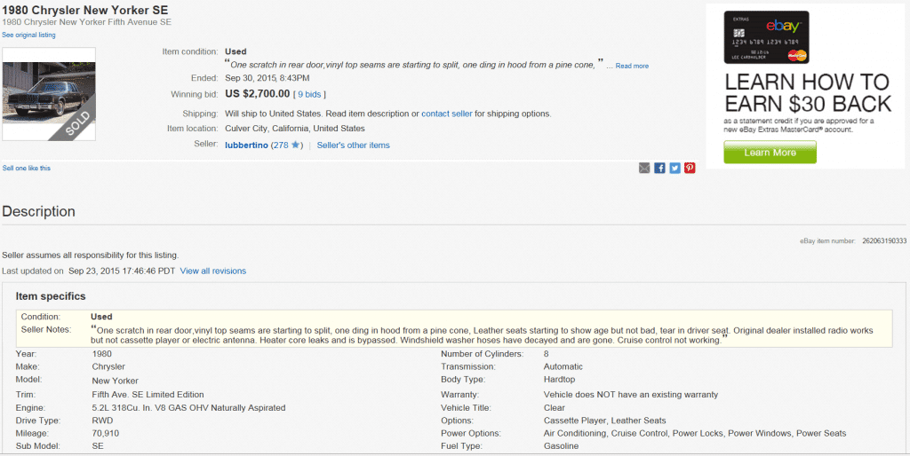Viewport: 910px width, 456px height.
Task: Click the seller's blue feedback star icon
Action: (296, 145)
